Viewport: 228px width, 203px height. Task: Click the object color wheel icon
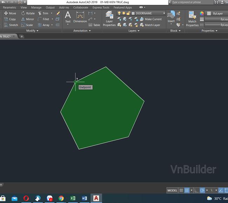[202, 14]
